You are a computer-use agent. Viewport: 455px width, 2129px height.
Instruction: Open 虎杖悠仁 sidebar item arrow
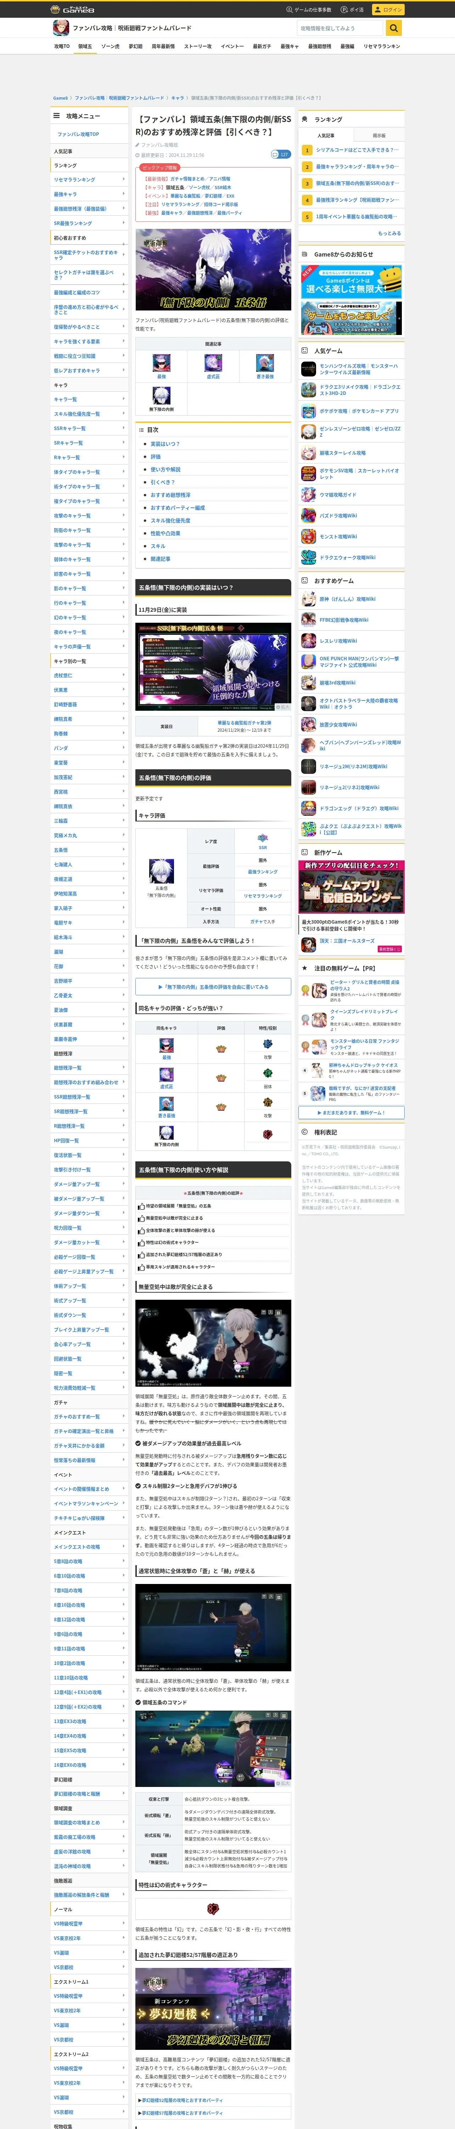[x=124, y=675]
